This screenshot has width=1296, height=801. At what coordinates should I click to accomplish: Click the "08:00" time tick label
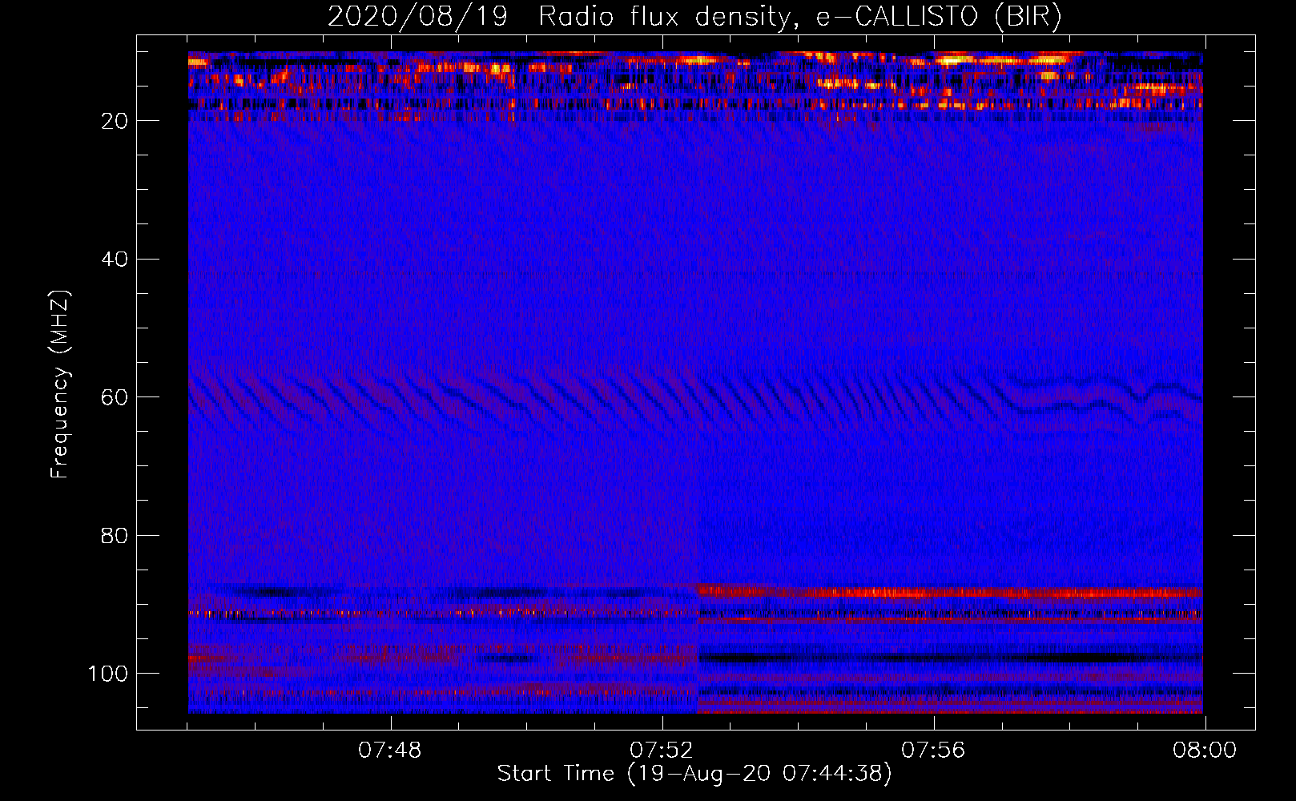point(1205,751)
